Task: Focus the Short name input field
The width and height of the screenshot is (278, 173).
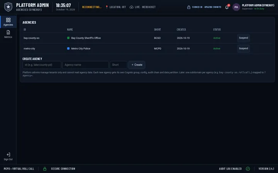Action: [x=119, y=65]
